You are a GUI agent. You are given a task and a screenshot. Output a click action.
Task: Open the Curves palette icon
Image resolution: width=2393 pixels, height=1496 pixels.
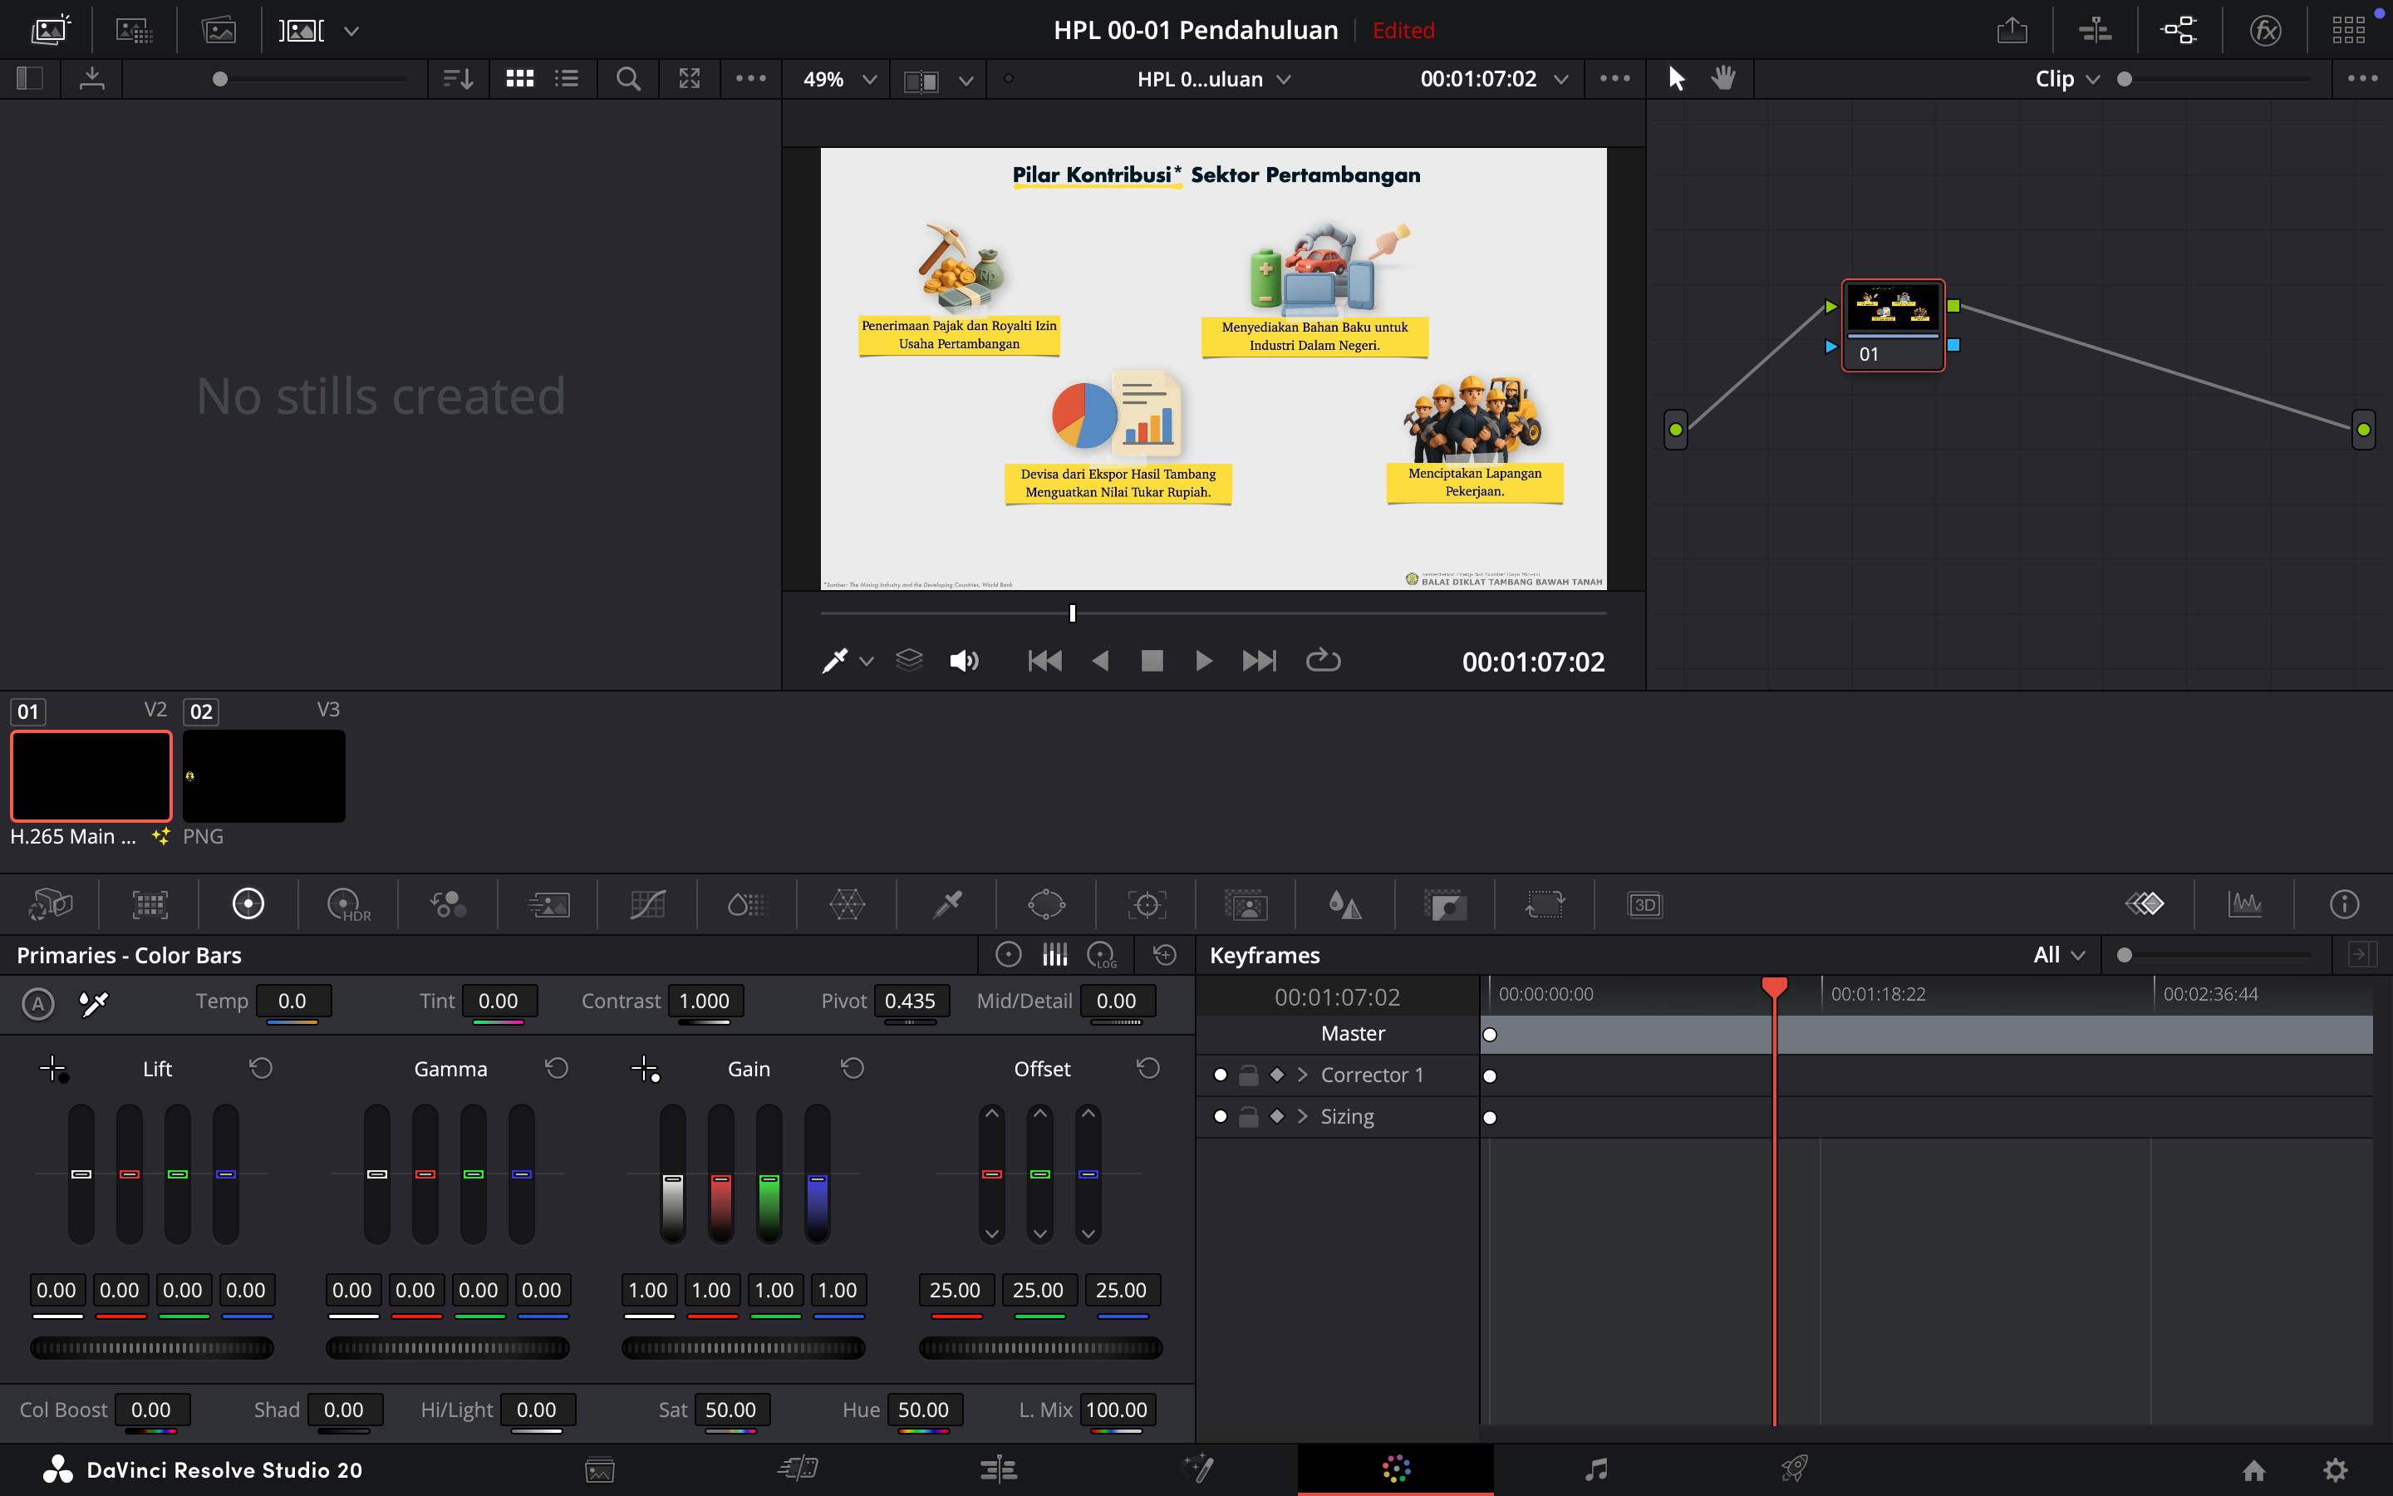[x=648, y=904]
